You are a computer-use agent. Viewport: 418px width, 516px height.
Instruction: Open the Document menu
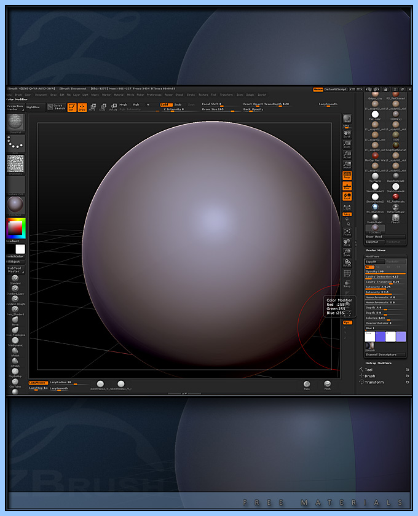pos(41,95)
